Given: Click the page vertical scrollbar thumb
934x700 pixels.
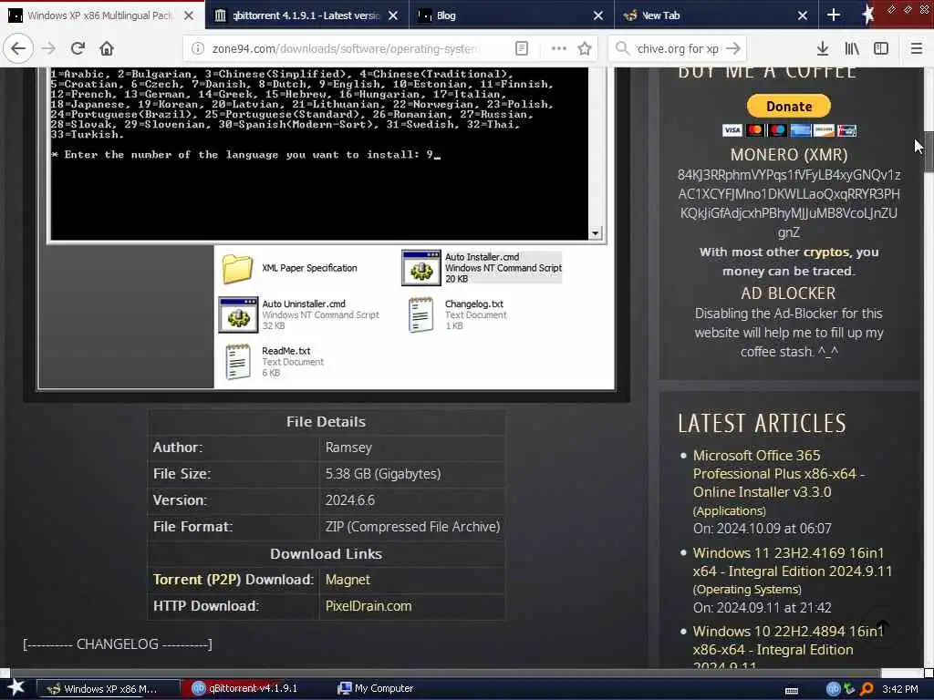Looking at the screenshot, I should pyautogui.click(x=929, y=152).
